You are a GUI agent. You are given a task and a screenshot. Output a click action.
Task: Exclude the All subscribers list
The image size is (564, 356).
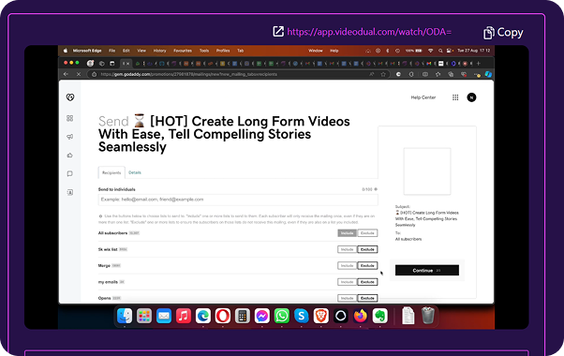[x=367, y=233]
